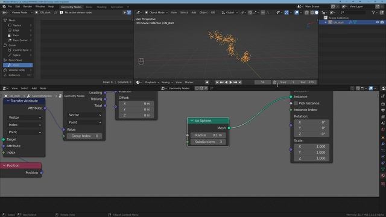Viewport: 386px width, 217px height.
Task: Open the timeline Playback popover
Action: tap(151, 82)
